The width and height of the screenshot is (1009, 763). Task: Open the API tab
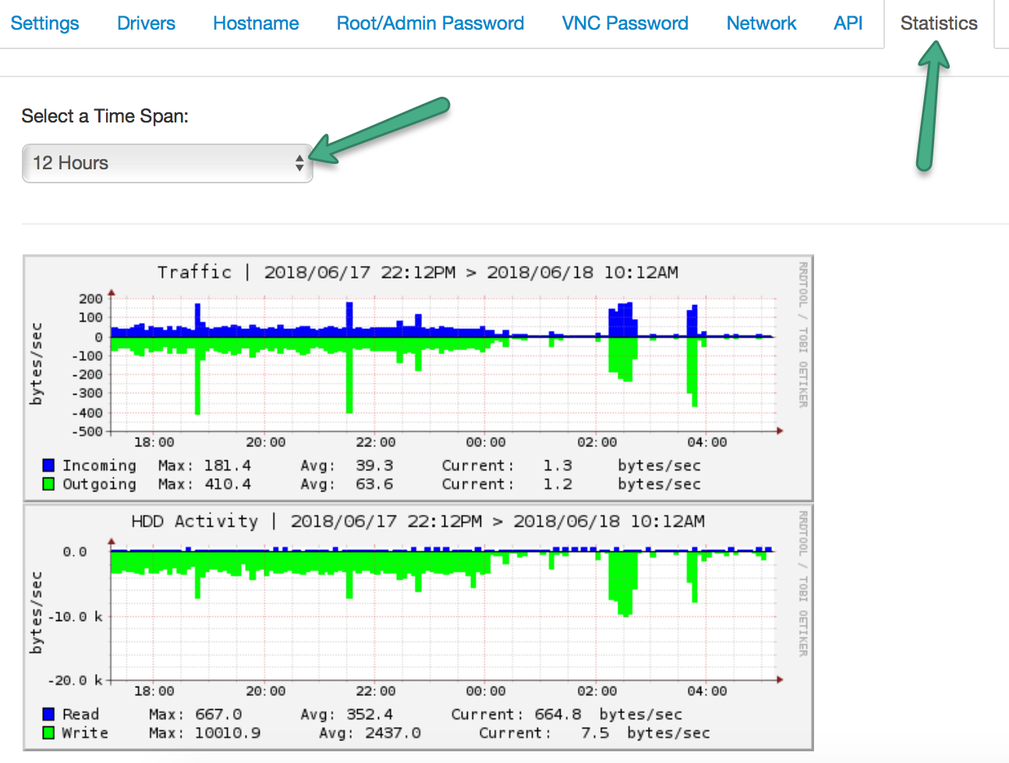[848, 23]
